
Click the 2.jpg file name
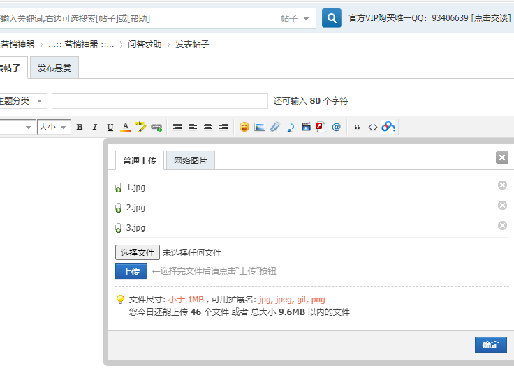135,208
